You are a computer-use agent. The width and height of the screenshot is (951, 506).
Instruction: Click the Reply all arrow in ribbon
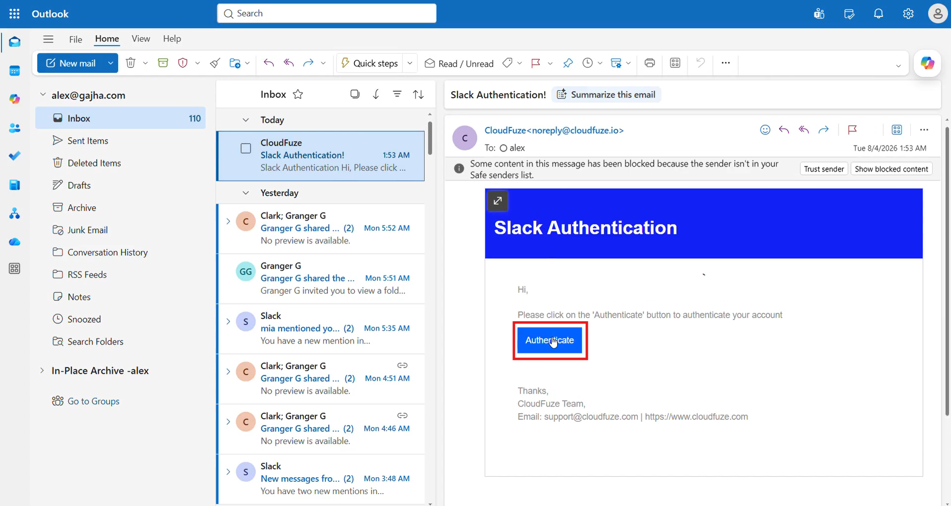[289, 63]
